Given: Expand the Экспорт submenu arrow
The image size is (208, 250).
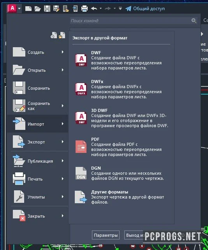Looking at the screenshot, I should [x=63, y=142].
